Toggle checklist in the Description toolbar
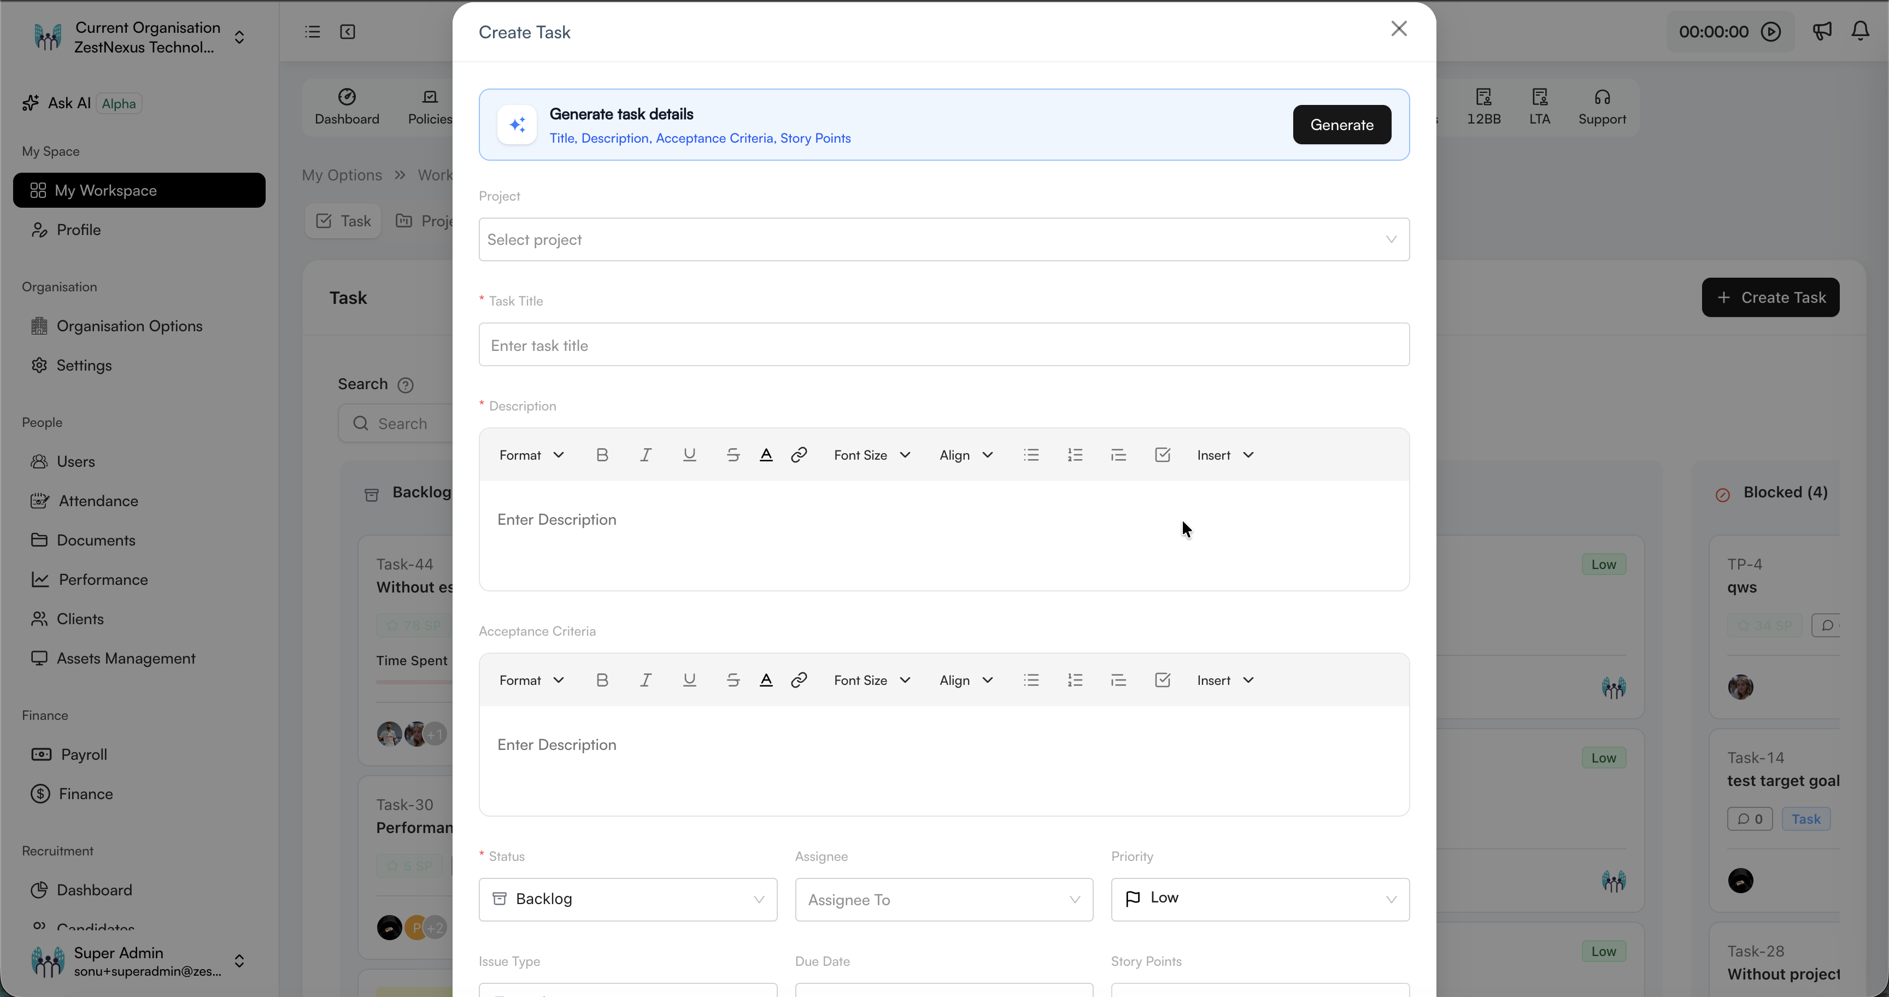 1162,455
